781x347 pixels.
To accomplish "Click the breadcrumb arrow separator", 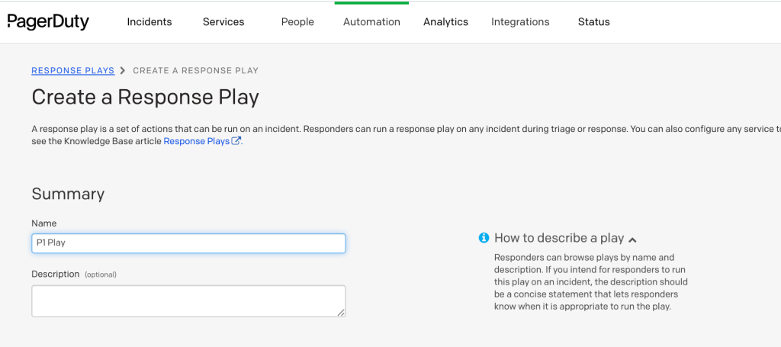I will [123, 71].
